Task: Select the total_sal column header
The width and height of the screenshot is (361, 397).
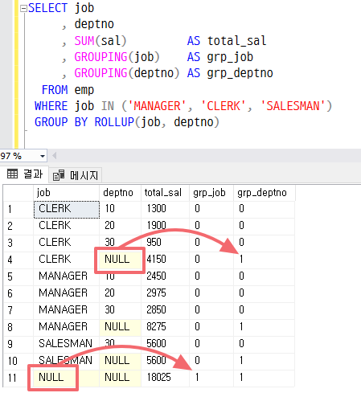Action: [x=165, y=193]
